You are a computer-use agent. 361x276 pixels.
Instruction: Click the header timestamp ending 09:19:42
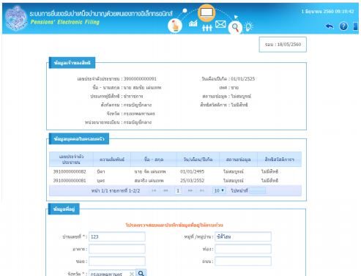pyautogui.click(x=327, y=12)
